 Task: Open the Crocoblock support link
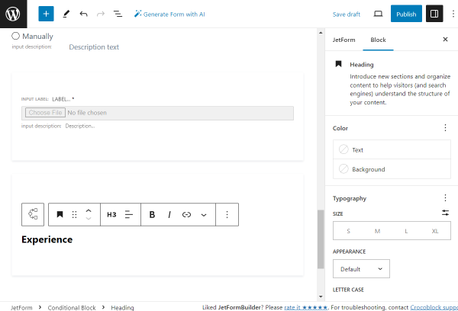pos(434,307)
